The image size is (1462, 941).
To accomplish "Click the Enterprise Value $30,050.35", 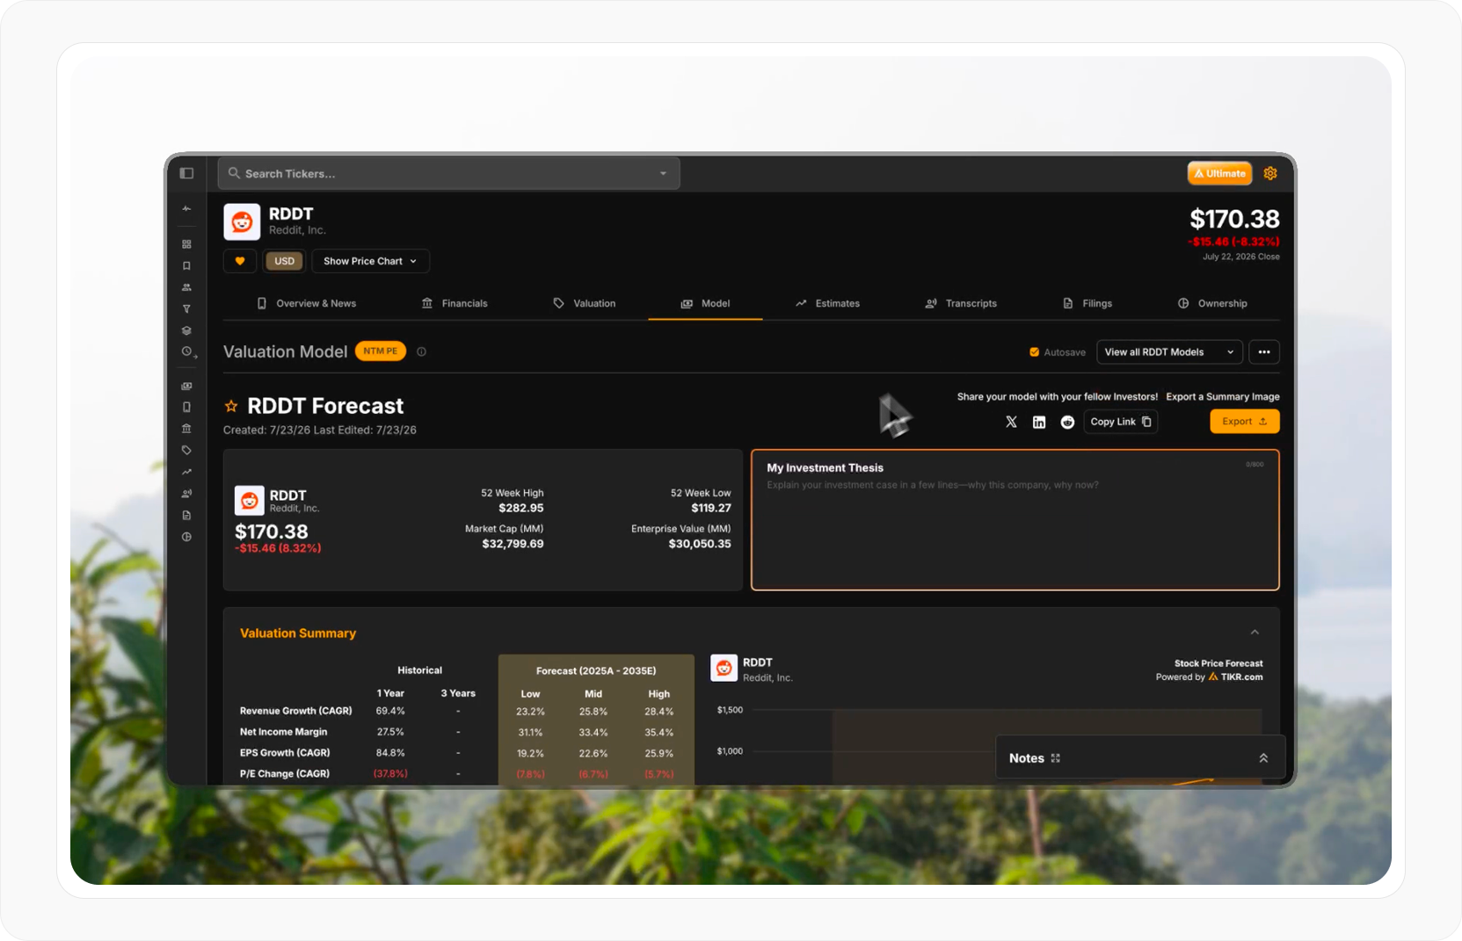I will (700, 544).
